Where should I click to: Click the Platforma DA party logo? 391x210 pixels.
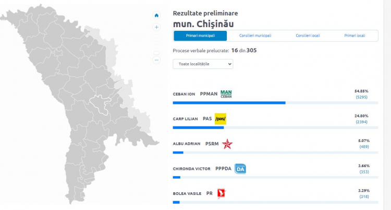pyautogui.click(x=240, y=169)
